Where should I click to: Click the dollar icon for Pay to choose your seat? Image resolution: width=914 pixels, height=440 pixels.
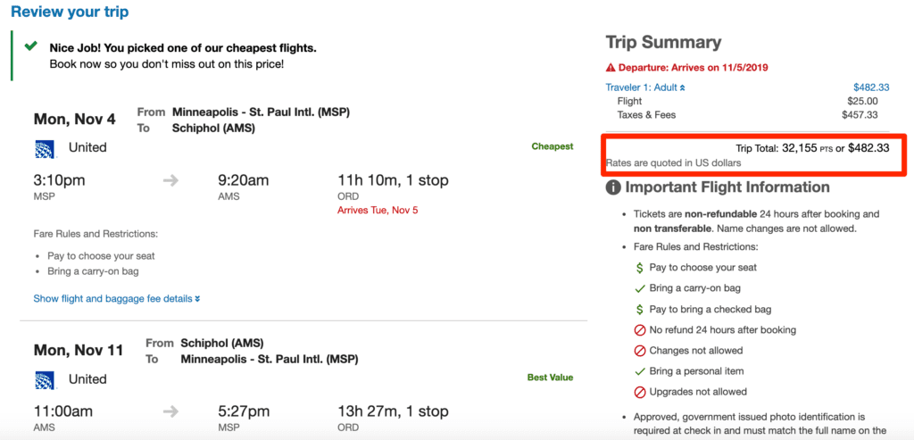click(639, 268)
